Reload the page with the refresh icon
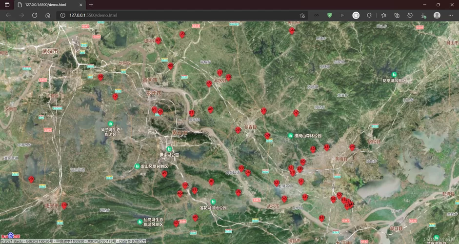 [x=35, y=15]
